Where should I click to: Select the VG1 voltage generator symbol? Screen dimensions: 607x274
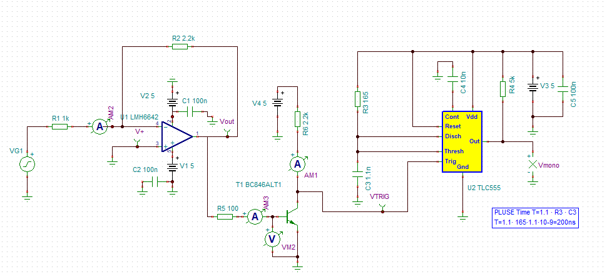pos(28,165)
